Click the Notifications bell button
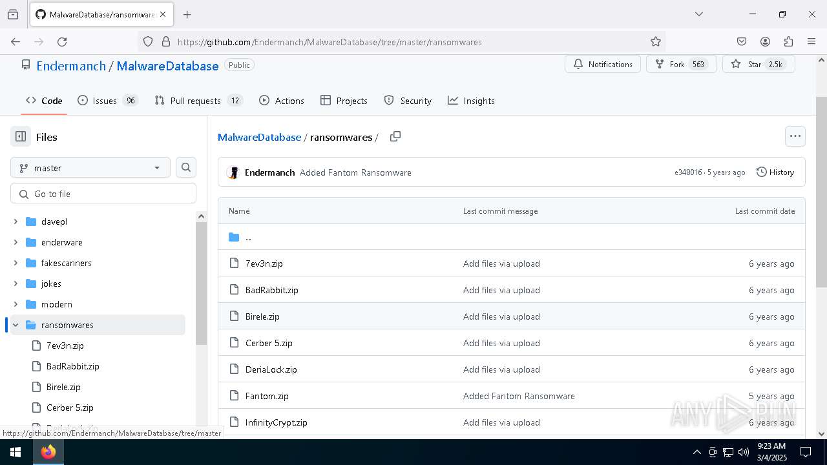Screen dimensions: 827x465 pyautogui.click(x=603, y=64)
